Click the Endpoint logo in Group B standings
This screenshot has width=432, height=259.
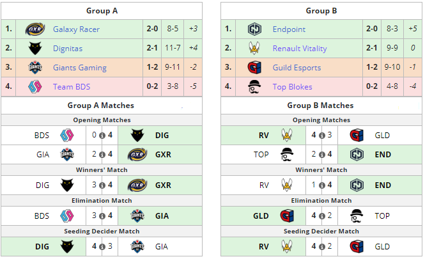point(254,29)
